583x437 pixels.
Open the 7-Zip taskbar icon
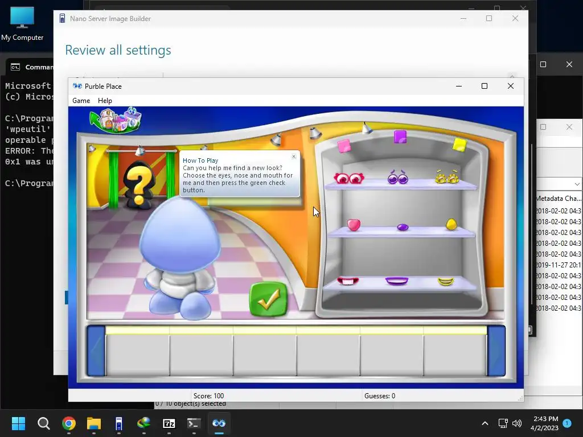(x=169, y=423)
